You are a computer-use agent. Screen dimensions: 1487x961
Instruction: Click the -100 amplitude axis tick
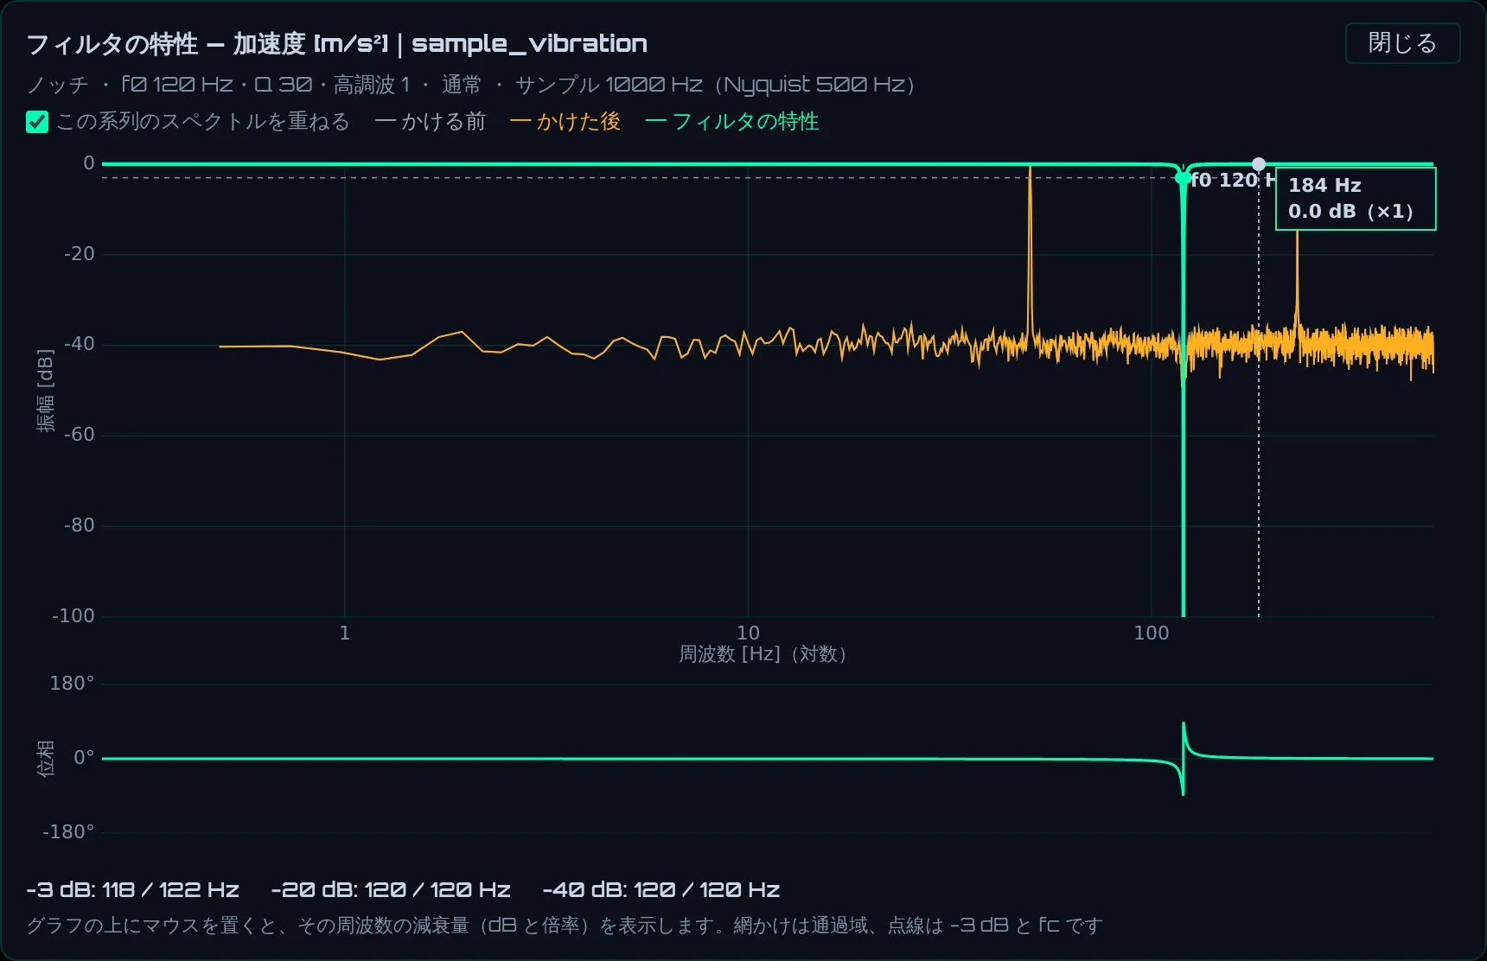click(x=73, y=616)
